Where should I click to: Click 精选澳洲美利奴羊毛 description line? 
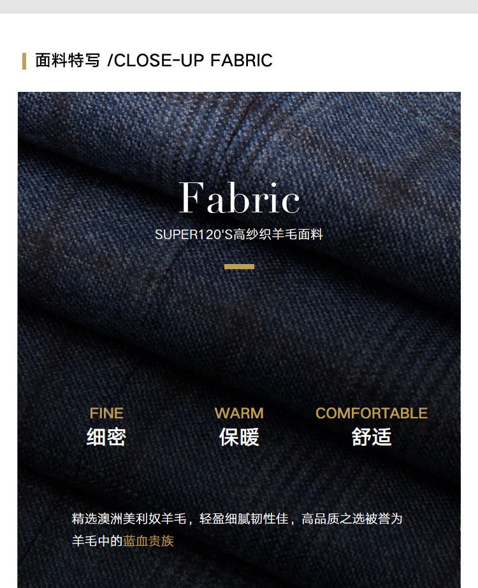coord(237,518)
